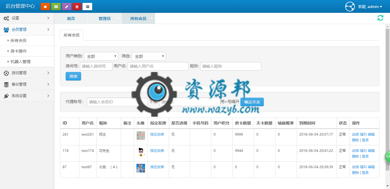Open 福利 for user test261

point(363,134)
